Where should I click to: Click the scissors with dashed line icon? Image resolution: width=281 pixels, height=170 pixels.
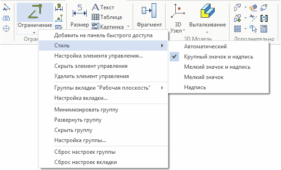pyautogui.click(x=253, y=18)
